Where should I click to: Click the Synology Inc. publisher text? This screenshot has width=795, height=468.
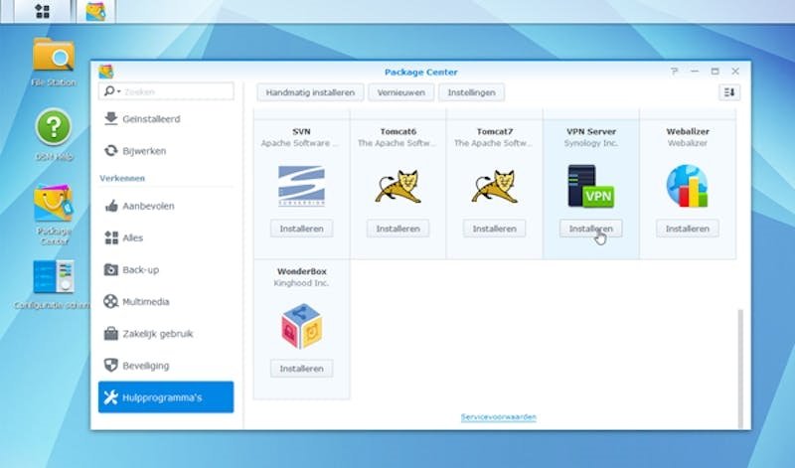[590, 143]
